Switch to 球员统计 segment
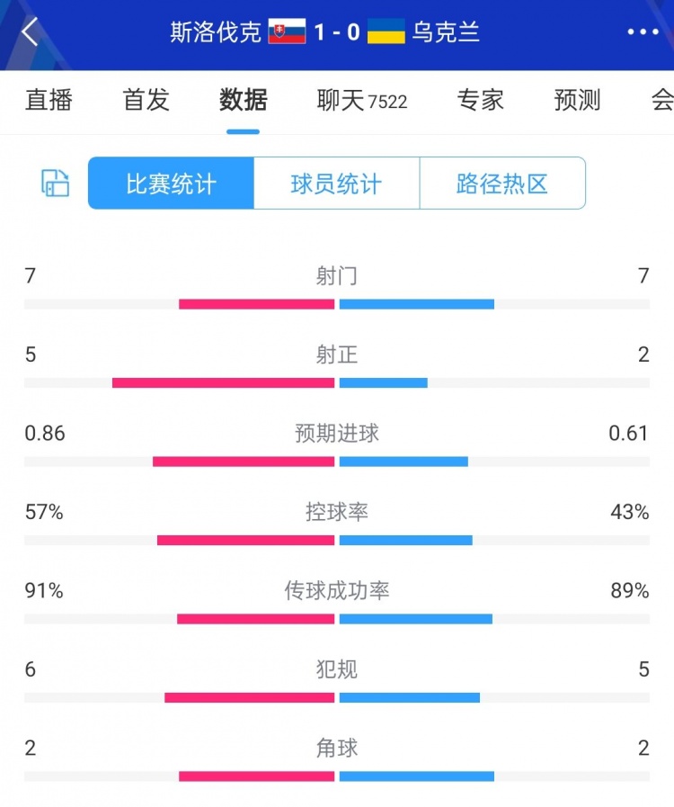The height and width of the screenshot is (807, 674). (x=336, y=184)
